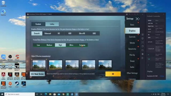The height and width of the screenshot is (96, 171).
Task: Collapse emulator side panel with arrow
Action: [142, 14]
